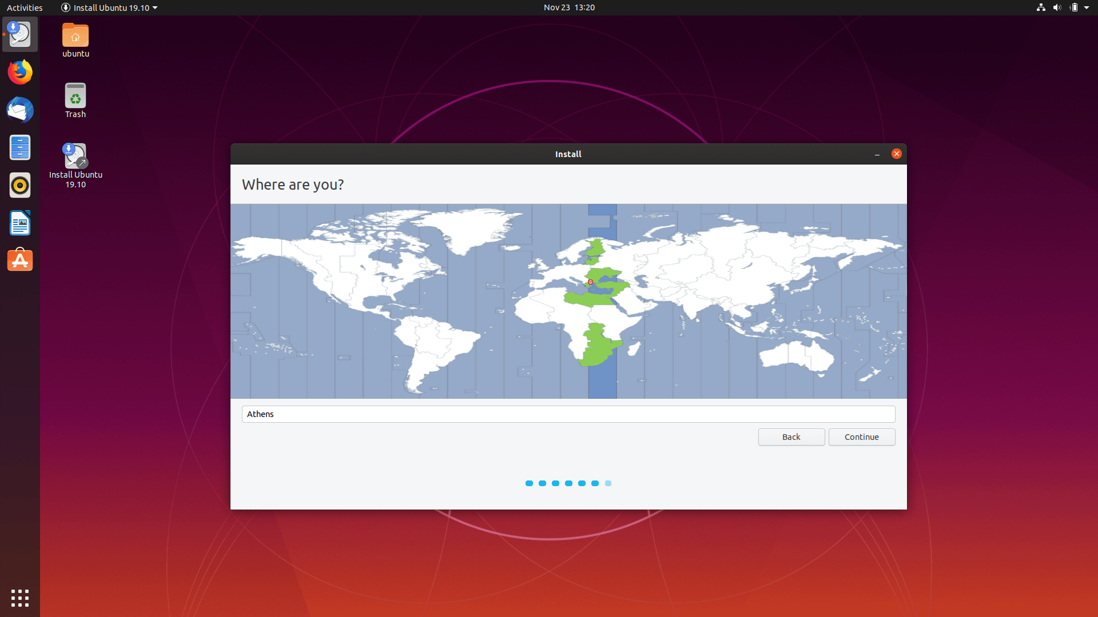
Task: Open Ubuntu Software store icon
Action: click(20, 261)
